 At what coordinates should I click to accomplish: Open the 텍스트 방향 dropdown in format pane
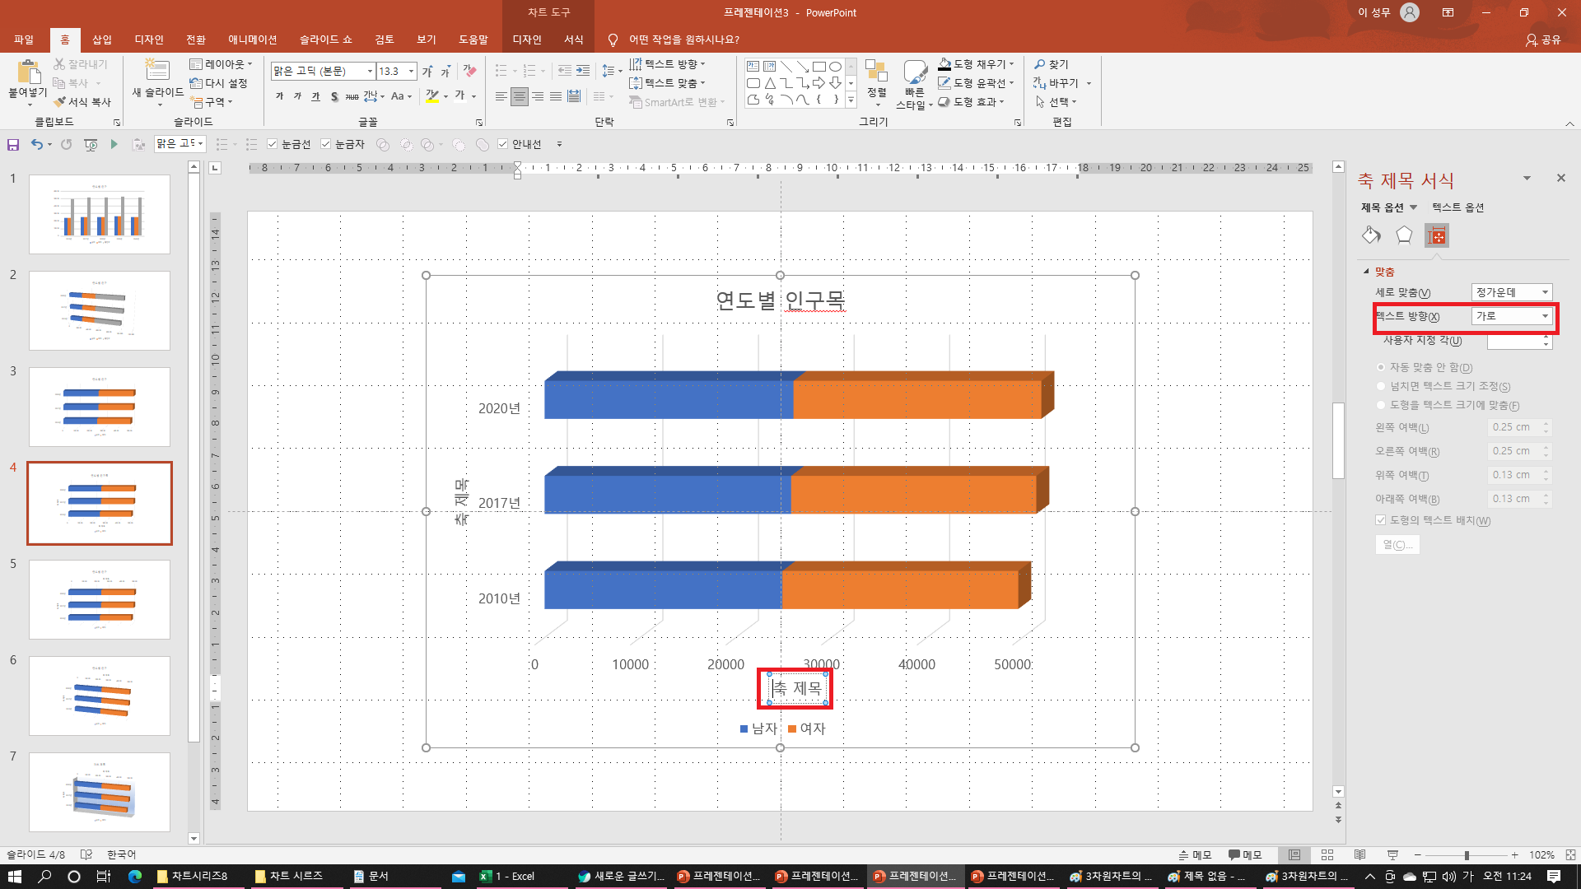pyautogui.click(x=1545, y=316)
